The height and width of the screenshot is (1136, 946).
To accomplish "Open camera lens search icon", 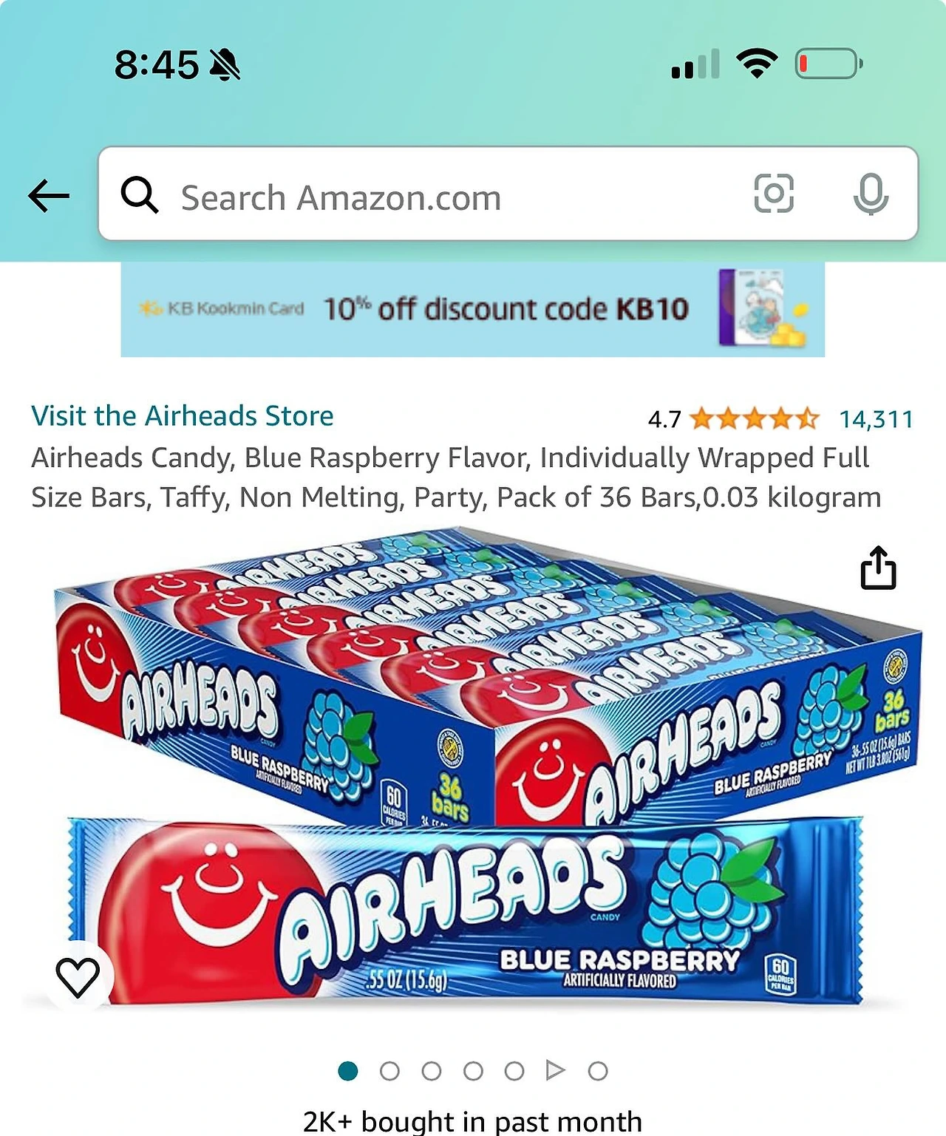I will [x=774, y=194].
